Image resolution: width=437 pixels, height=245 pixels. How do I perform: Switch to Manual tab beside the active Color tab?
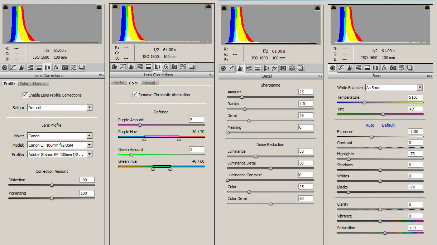coord(149,83)
